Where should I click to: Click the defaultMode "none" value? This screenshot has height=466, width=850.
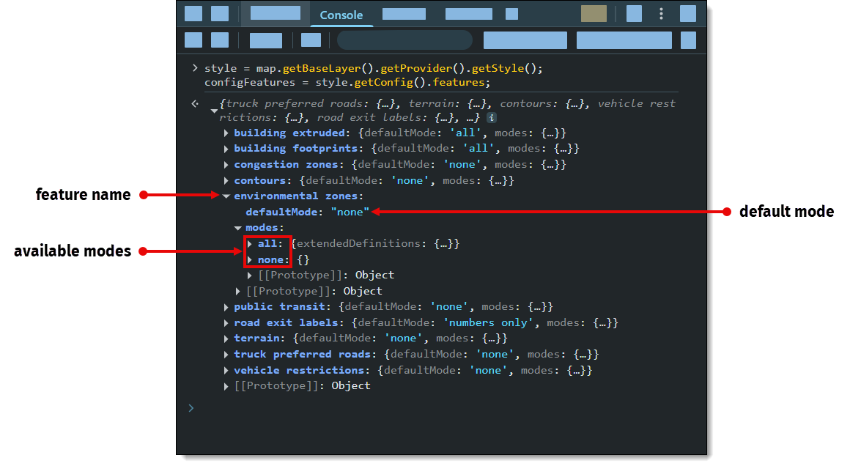click(x=350, y=212)
